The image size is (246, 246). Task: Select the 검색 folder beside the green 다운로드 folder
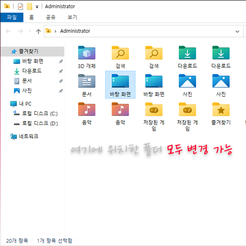(x=154, y=57)
